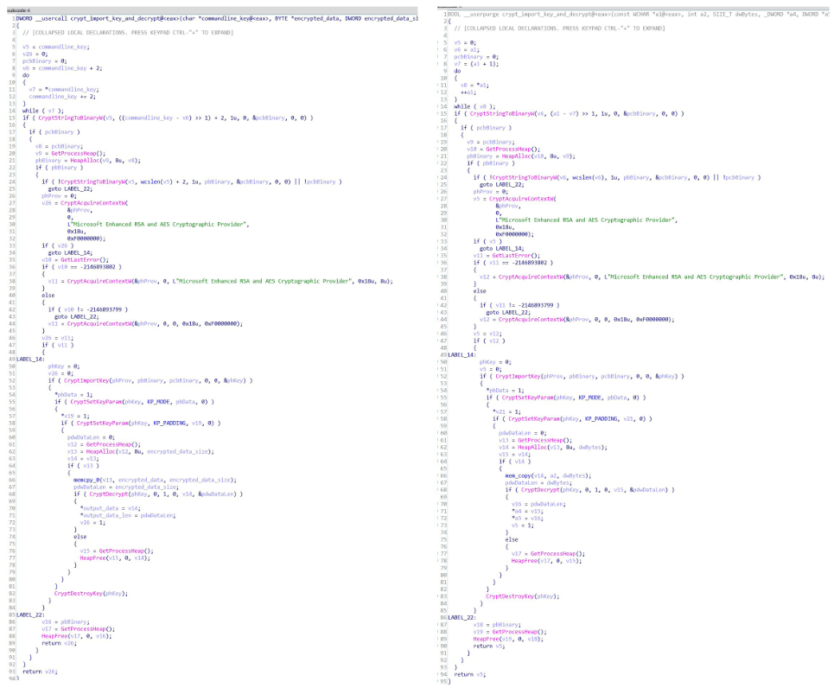Select KP_PADDING constant in left pane
The height and width of the screenshot is (688, 840).
[x=168, y=424]
